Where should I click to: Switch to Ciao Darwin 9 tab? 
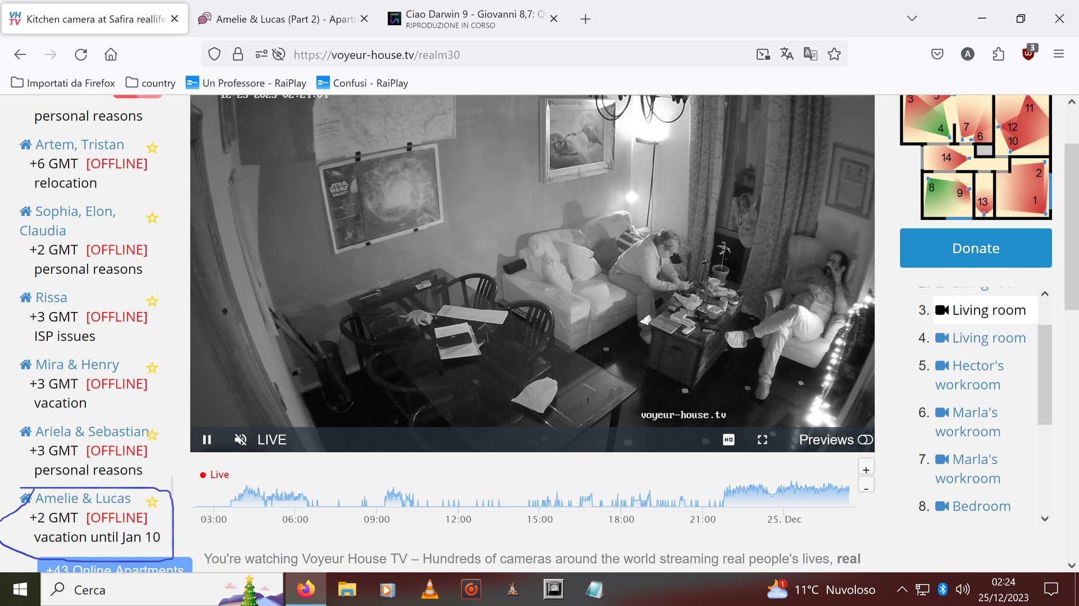click(473, 19)
